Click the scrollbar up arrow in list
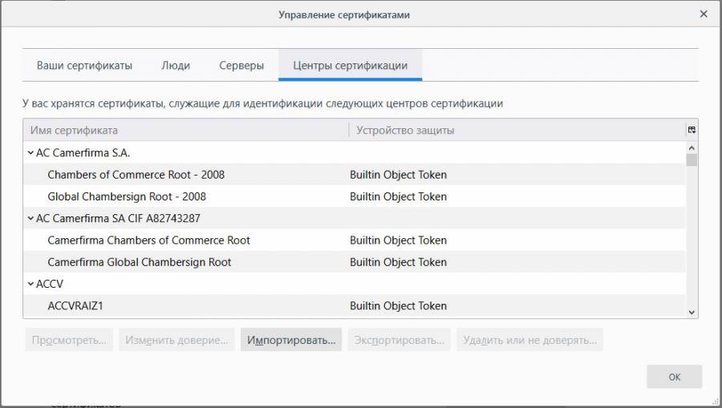 pos(691,147)
